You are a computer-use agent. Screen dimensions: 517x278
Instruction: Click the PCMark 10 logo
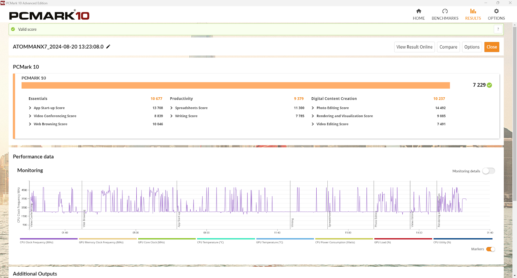pos(49,15)
